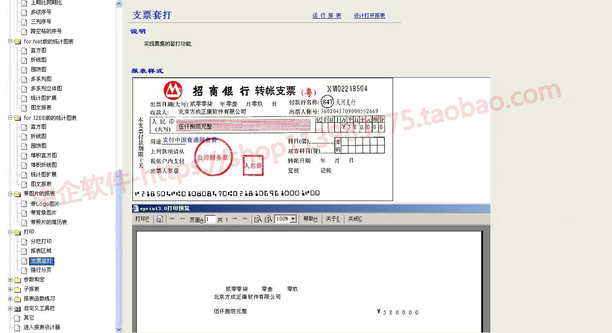Go to previous page in print preview
This screenshot has height=333, width=612.
click(x=182, y=219)
